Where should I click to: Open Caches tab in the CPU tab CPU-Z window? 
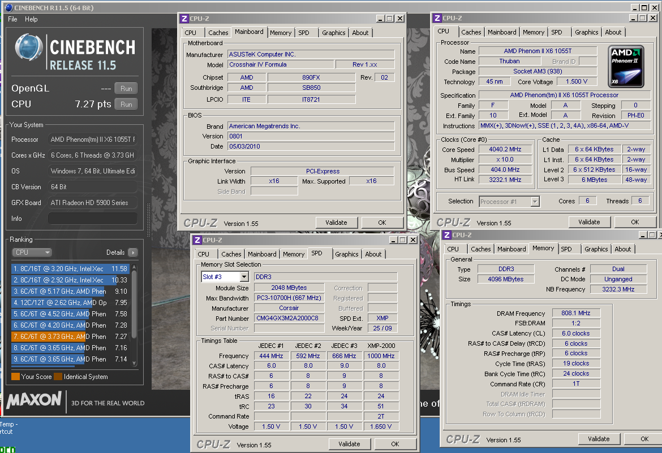(x=471, y=32)
